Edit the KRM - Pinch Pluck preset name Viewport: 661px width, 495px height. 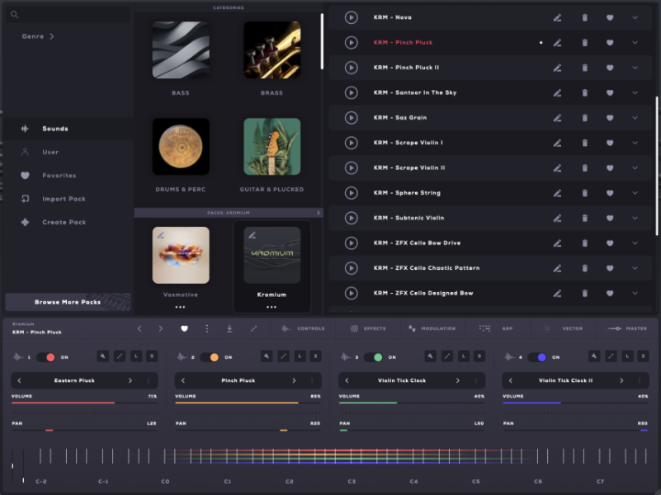pyautogui.click(x=557, y=42)
